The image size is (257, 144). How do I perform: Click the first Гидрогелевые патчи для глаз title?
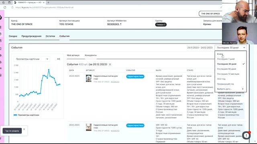106,77
